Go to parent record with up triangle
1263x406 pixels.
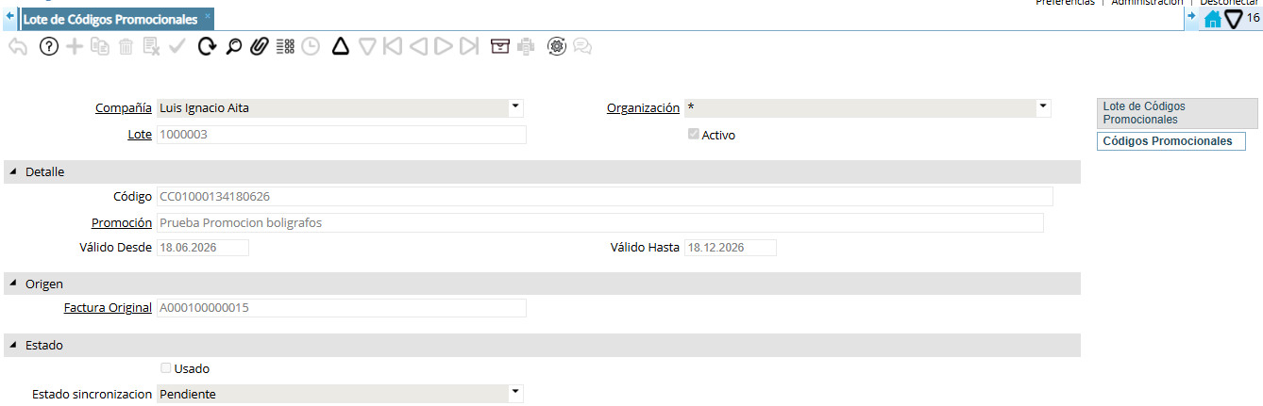pos(341,46)
